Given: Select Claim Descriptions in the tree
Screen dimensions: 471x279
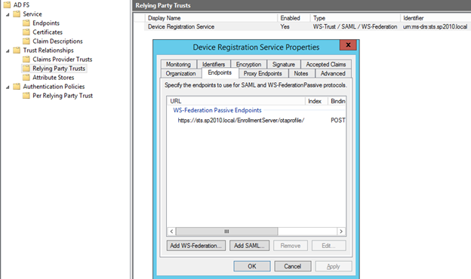Looking at the screenshot, I should click(57, 41).
